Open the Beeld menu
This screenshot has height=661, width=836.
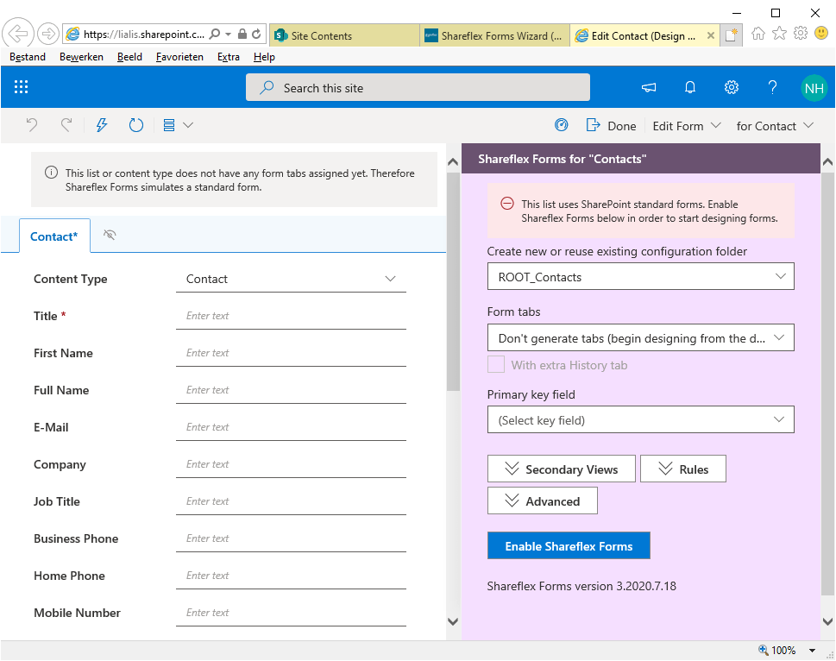click(129, 56)
